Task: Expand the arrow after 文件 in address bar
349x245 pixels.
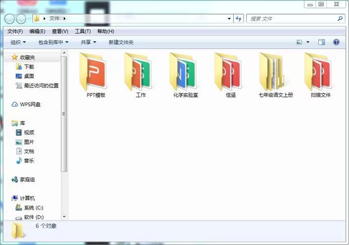Action: tap(64, 19)
